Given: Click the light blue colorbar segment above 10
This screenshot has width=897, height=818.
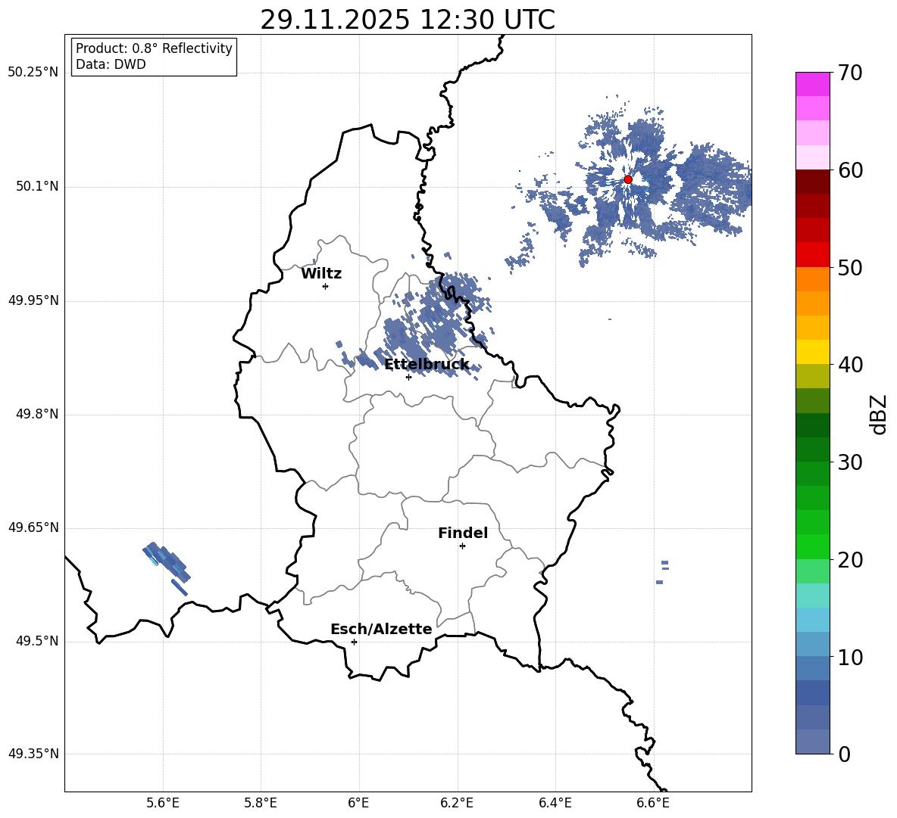Looking at the screenshot, I should coord(812,644).
